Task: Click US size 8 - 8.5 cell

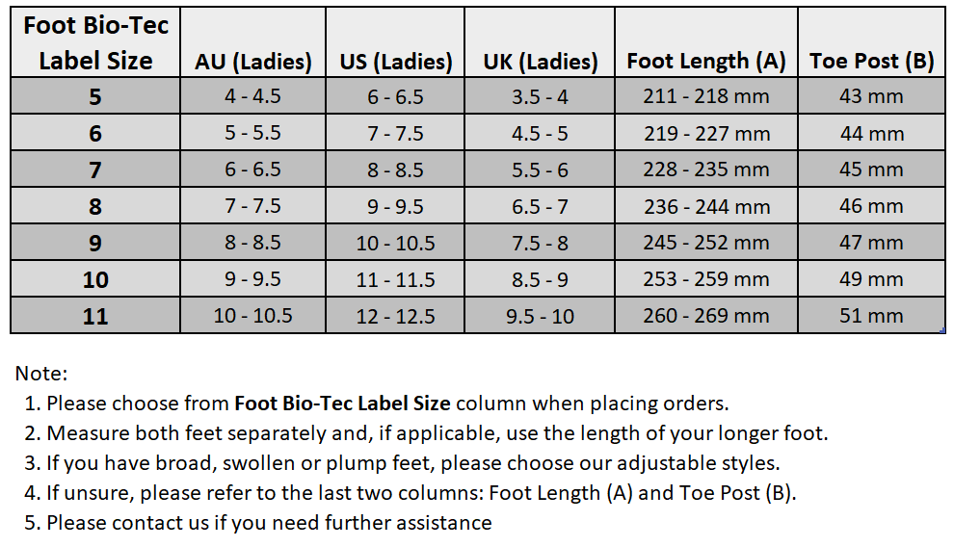Action: tap(396, 170)
